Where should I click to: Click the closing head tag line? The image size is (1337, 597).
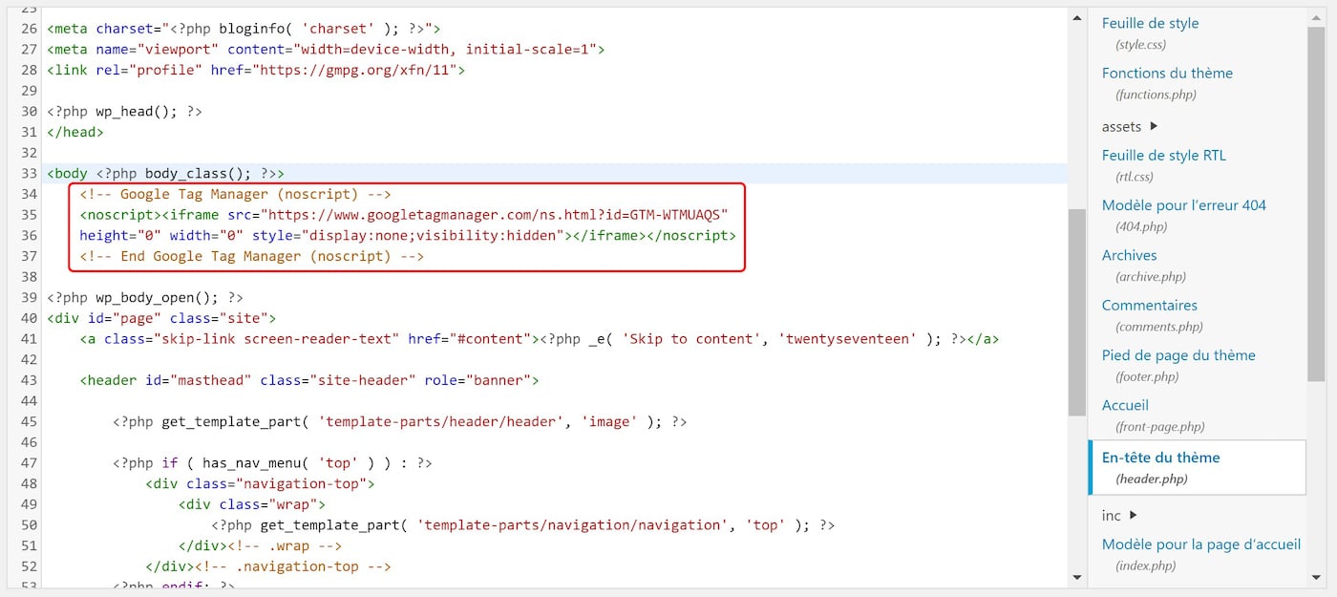click(75, 133)
